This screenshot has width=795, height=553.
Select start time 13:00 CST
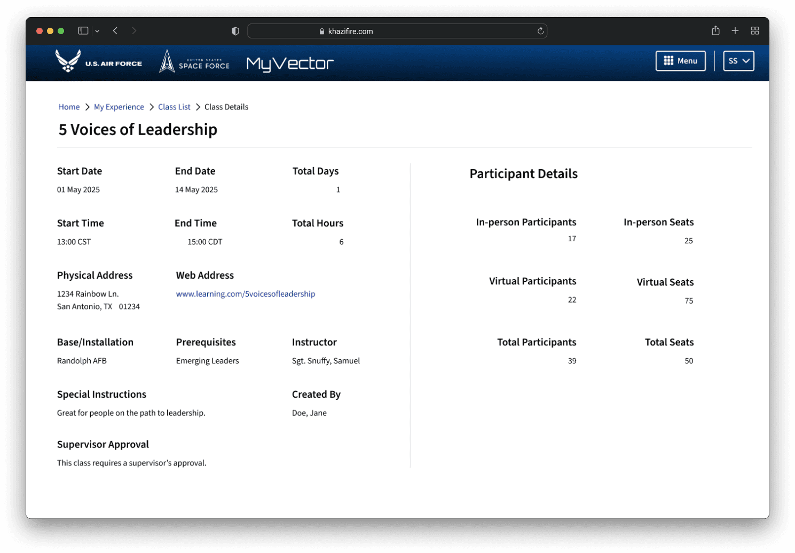pyautogui.click(x=74, y=242)
